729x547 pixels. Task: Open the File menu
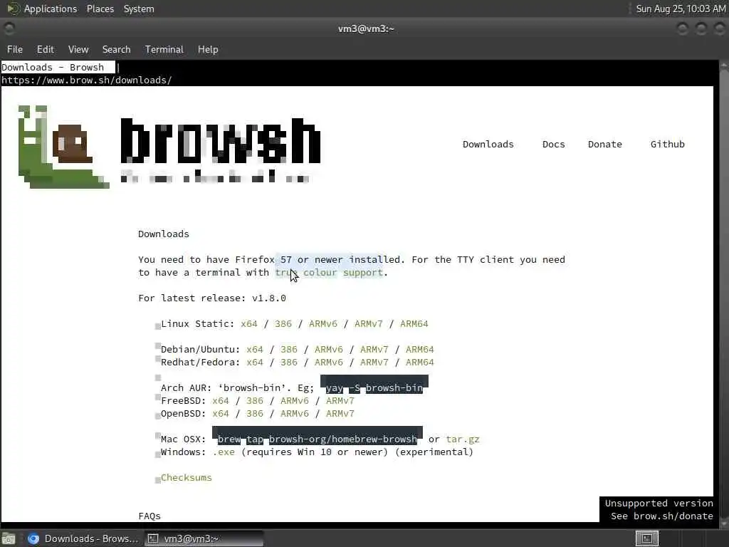click(15, 49)
